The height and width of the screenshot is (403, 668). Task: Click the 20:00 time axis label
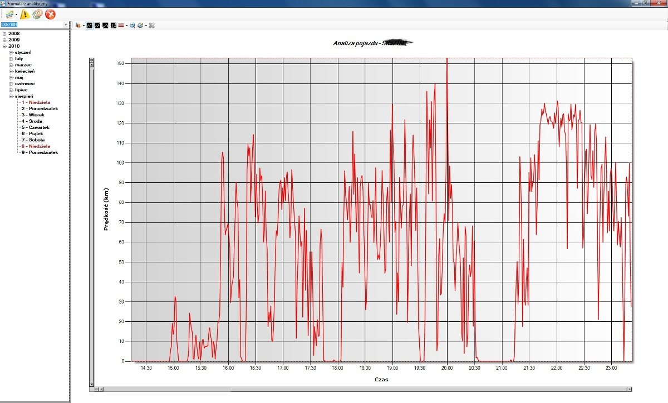click(x=447, y=367)
